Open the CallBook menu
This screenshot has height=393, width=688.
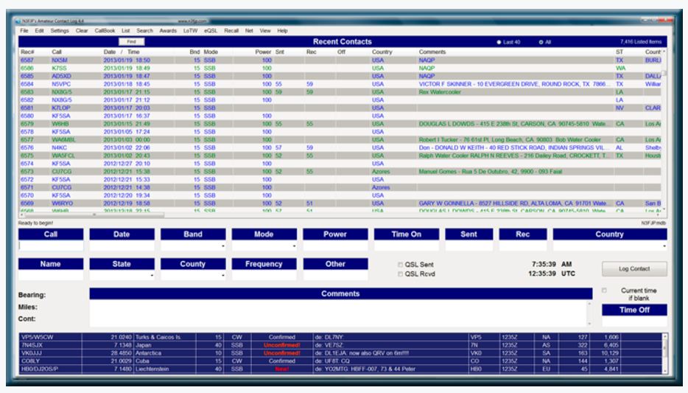click(x=105, y=31)
